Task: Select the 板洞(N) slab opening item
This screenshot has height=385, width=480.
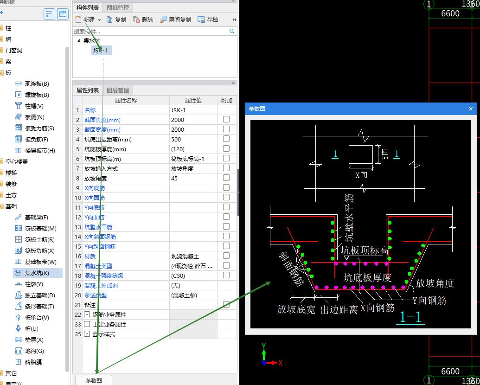Action: pos(30,117)
